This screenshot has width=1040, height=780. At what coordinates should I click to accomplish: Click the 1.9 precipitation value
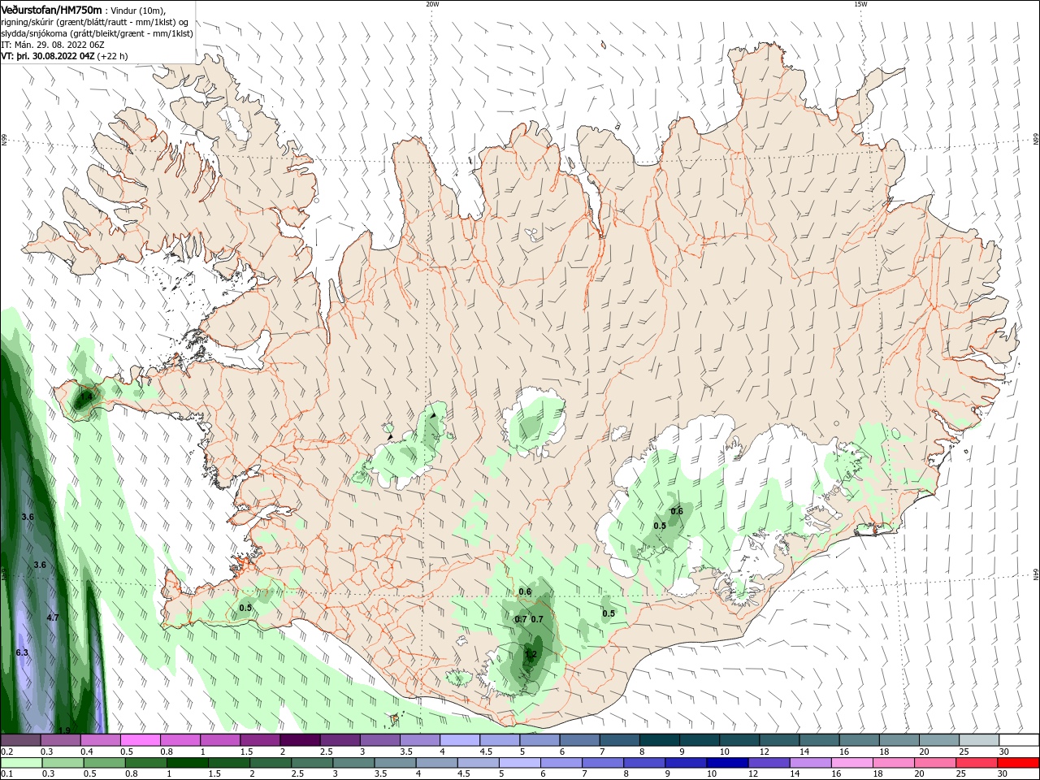pos(65,730)
